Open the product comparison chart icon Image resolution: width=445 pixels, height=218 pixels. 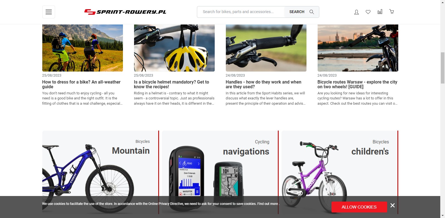click(380, 12)
